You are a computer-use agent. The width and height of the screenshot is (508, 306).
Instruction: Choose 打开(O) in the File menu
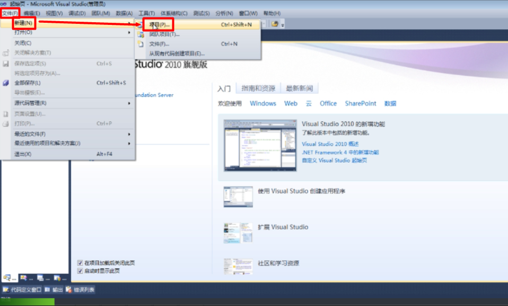[68, 32]
